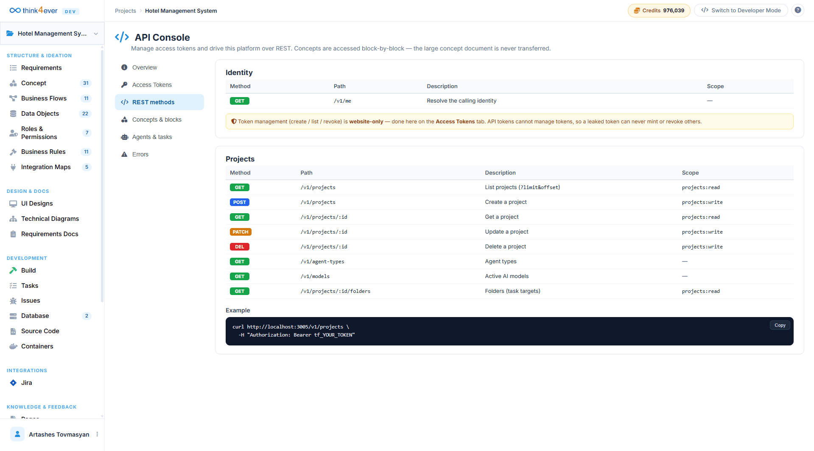The height and width of the screenshot is (451, 814).
Task: Click the Requirements list icon in sidebar
Action: (x=13, y=68)
